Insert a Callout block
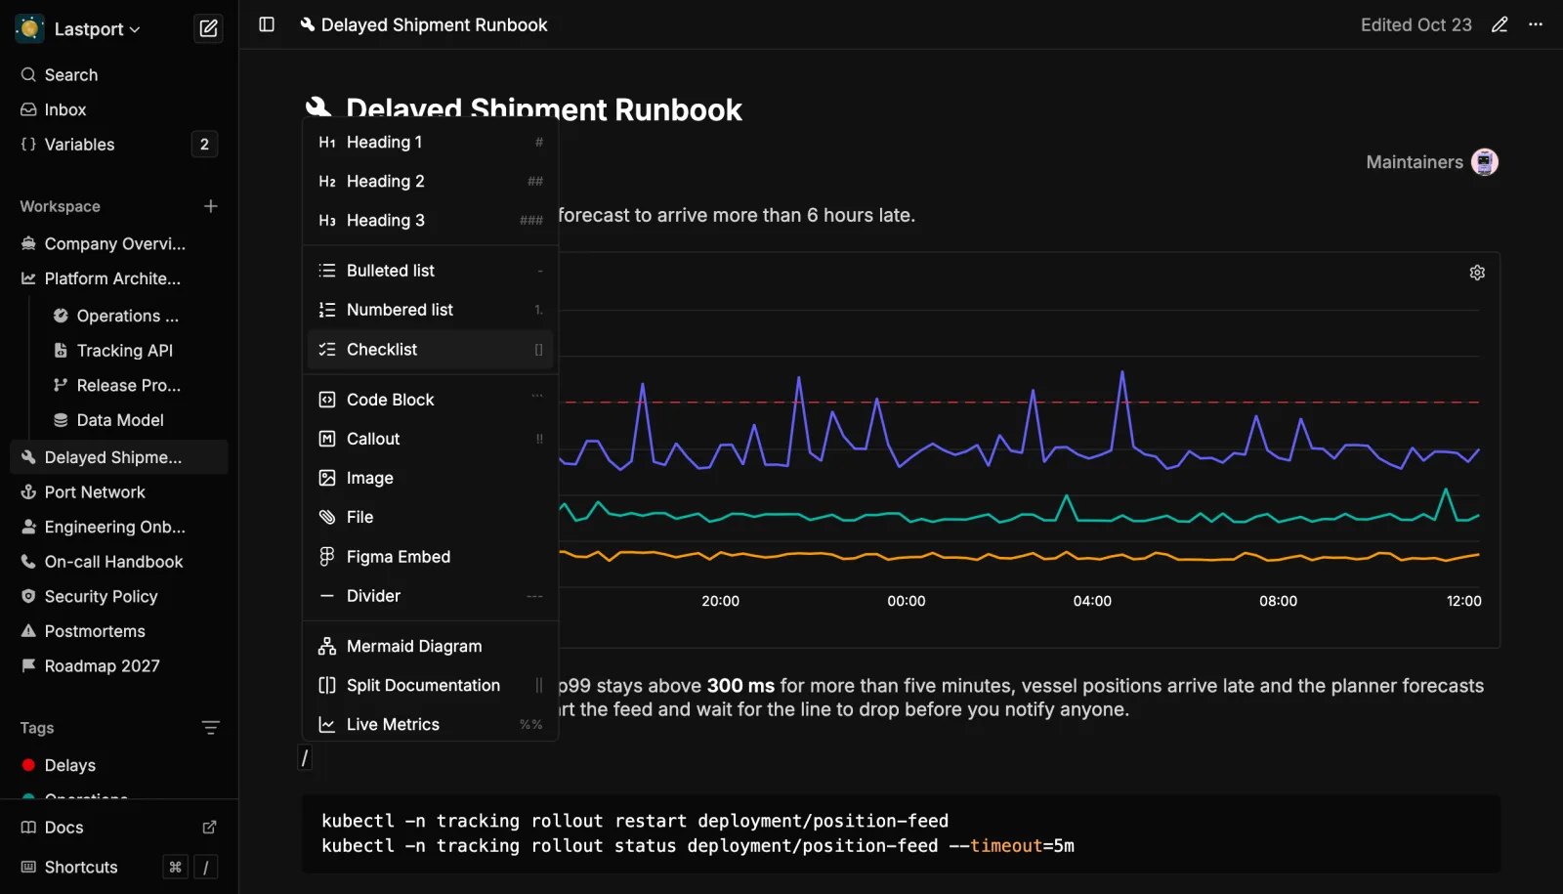This screenshot has width=1563, height=894. [430, 439]
